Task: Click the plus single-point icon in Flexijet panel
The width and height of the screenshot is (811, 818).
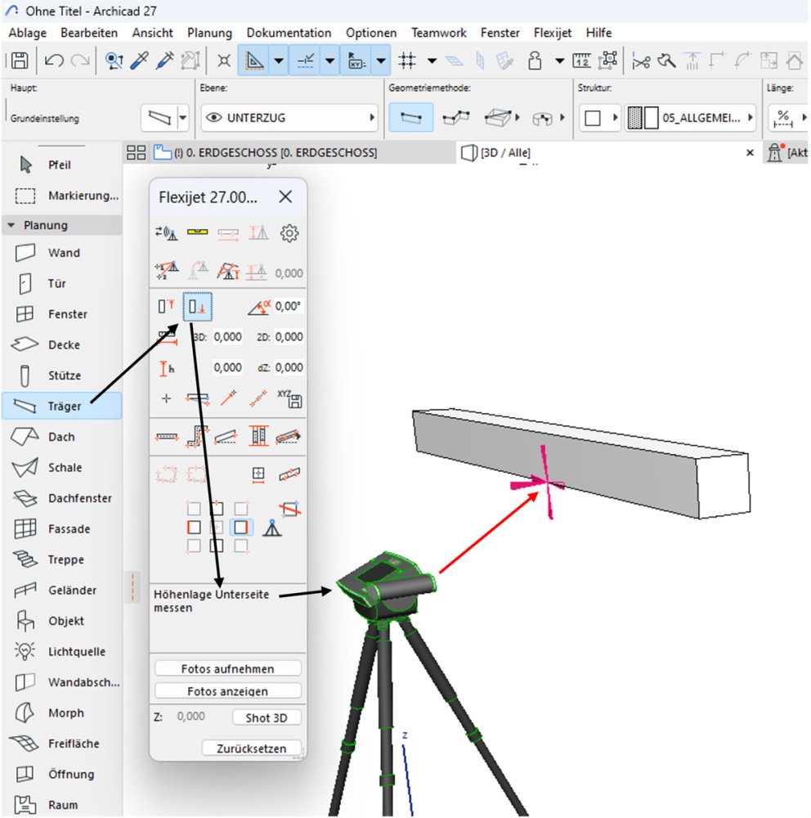Action: point(167,399)
